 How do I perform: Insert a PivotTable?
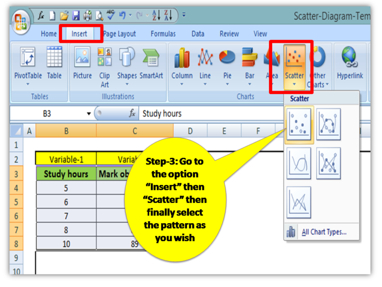[28, 66]
